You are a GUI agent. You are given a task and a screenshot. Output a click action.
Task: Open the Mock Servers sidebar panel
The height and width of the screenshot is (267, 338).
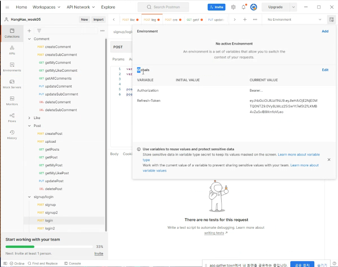pos(12,84)
